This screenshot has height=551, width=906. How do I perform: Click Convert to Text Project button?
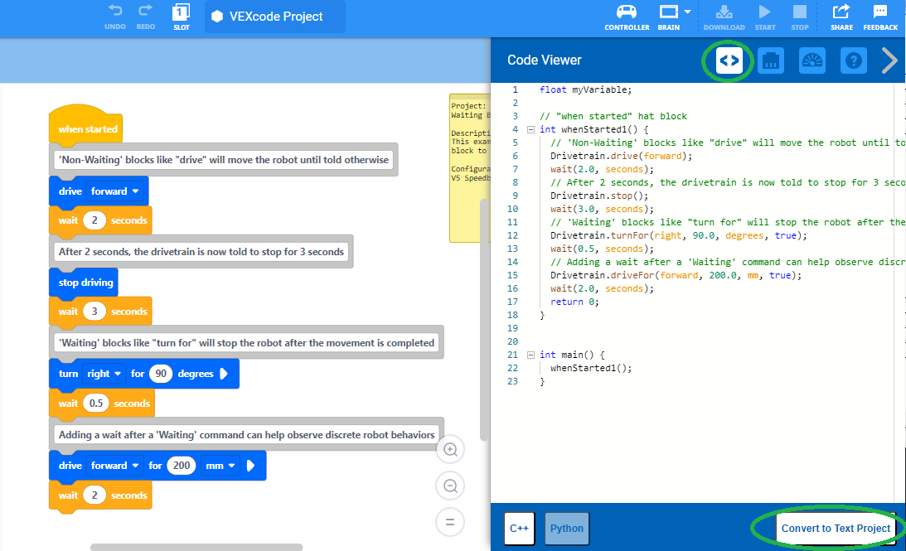point(836,529)
